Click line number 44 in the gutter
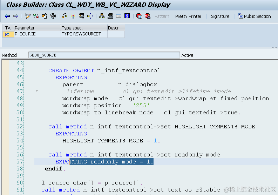Viewport: 278px width, 195px height. coord(20,70)
